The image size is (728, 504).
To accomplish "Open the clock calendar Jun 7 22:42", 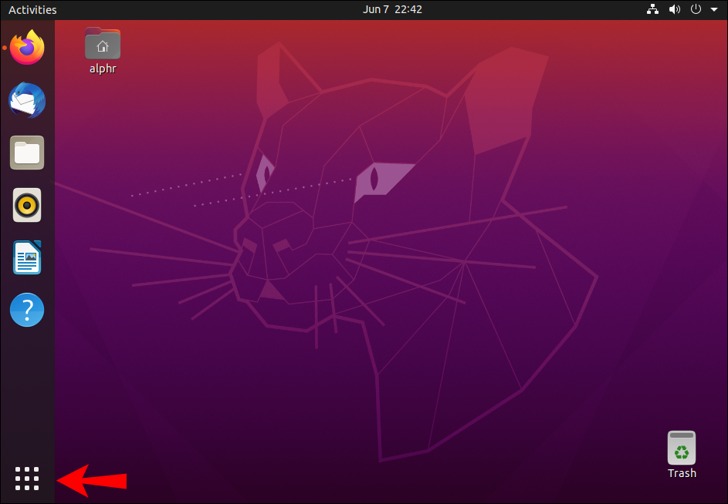I will coord(392,10).
